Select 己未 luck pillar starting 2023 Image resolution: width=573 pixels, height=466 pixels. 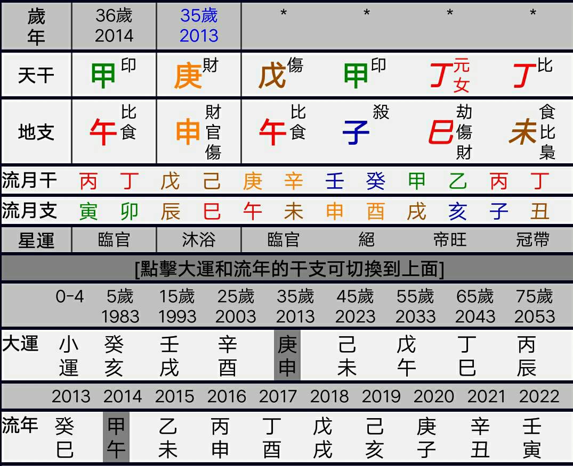coord(347,356)
